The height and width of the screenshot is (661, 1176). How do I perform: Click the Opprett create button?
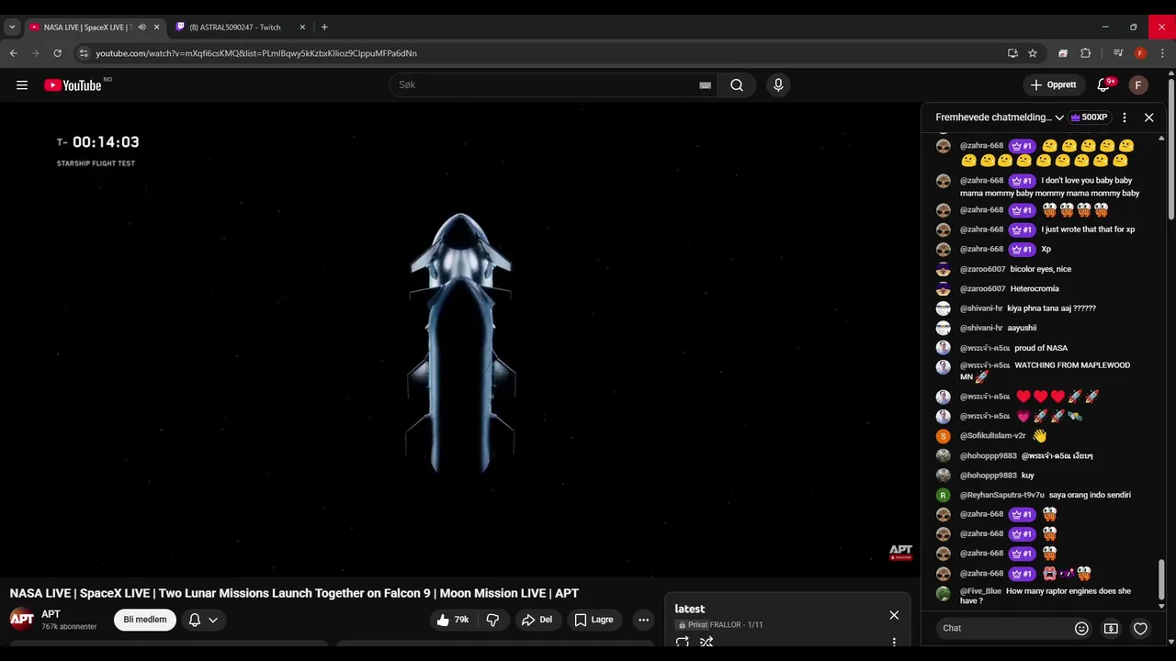click(x=1054, y=85)
